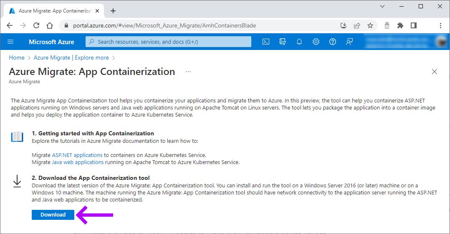This screenshot has height=234, width=450.
Task: Open Chrome three-dot menu
Action: coord(440,25)
